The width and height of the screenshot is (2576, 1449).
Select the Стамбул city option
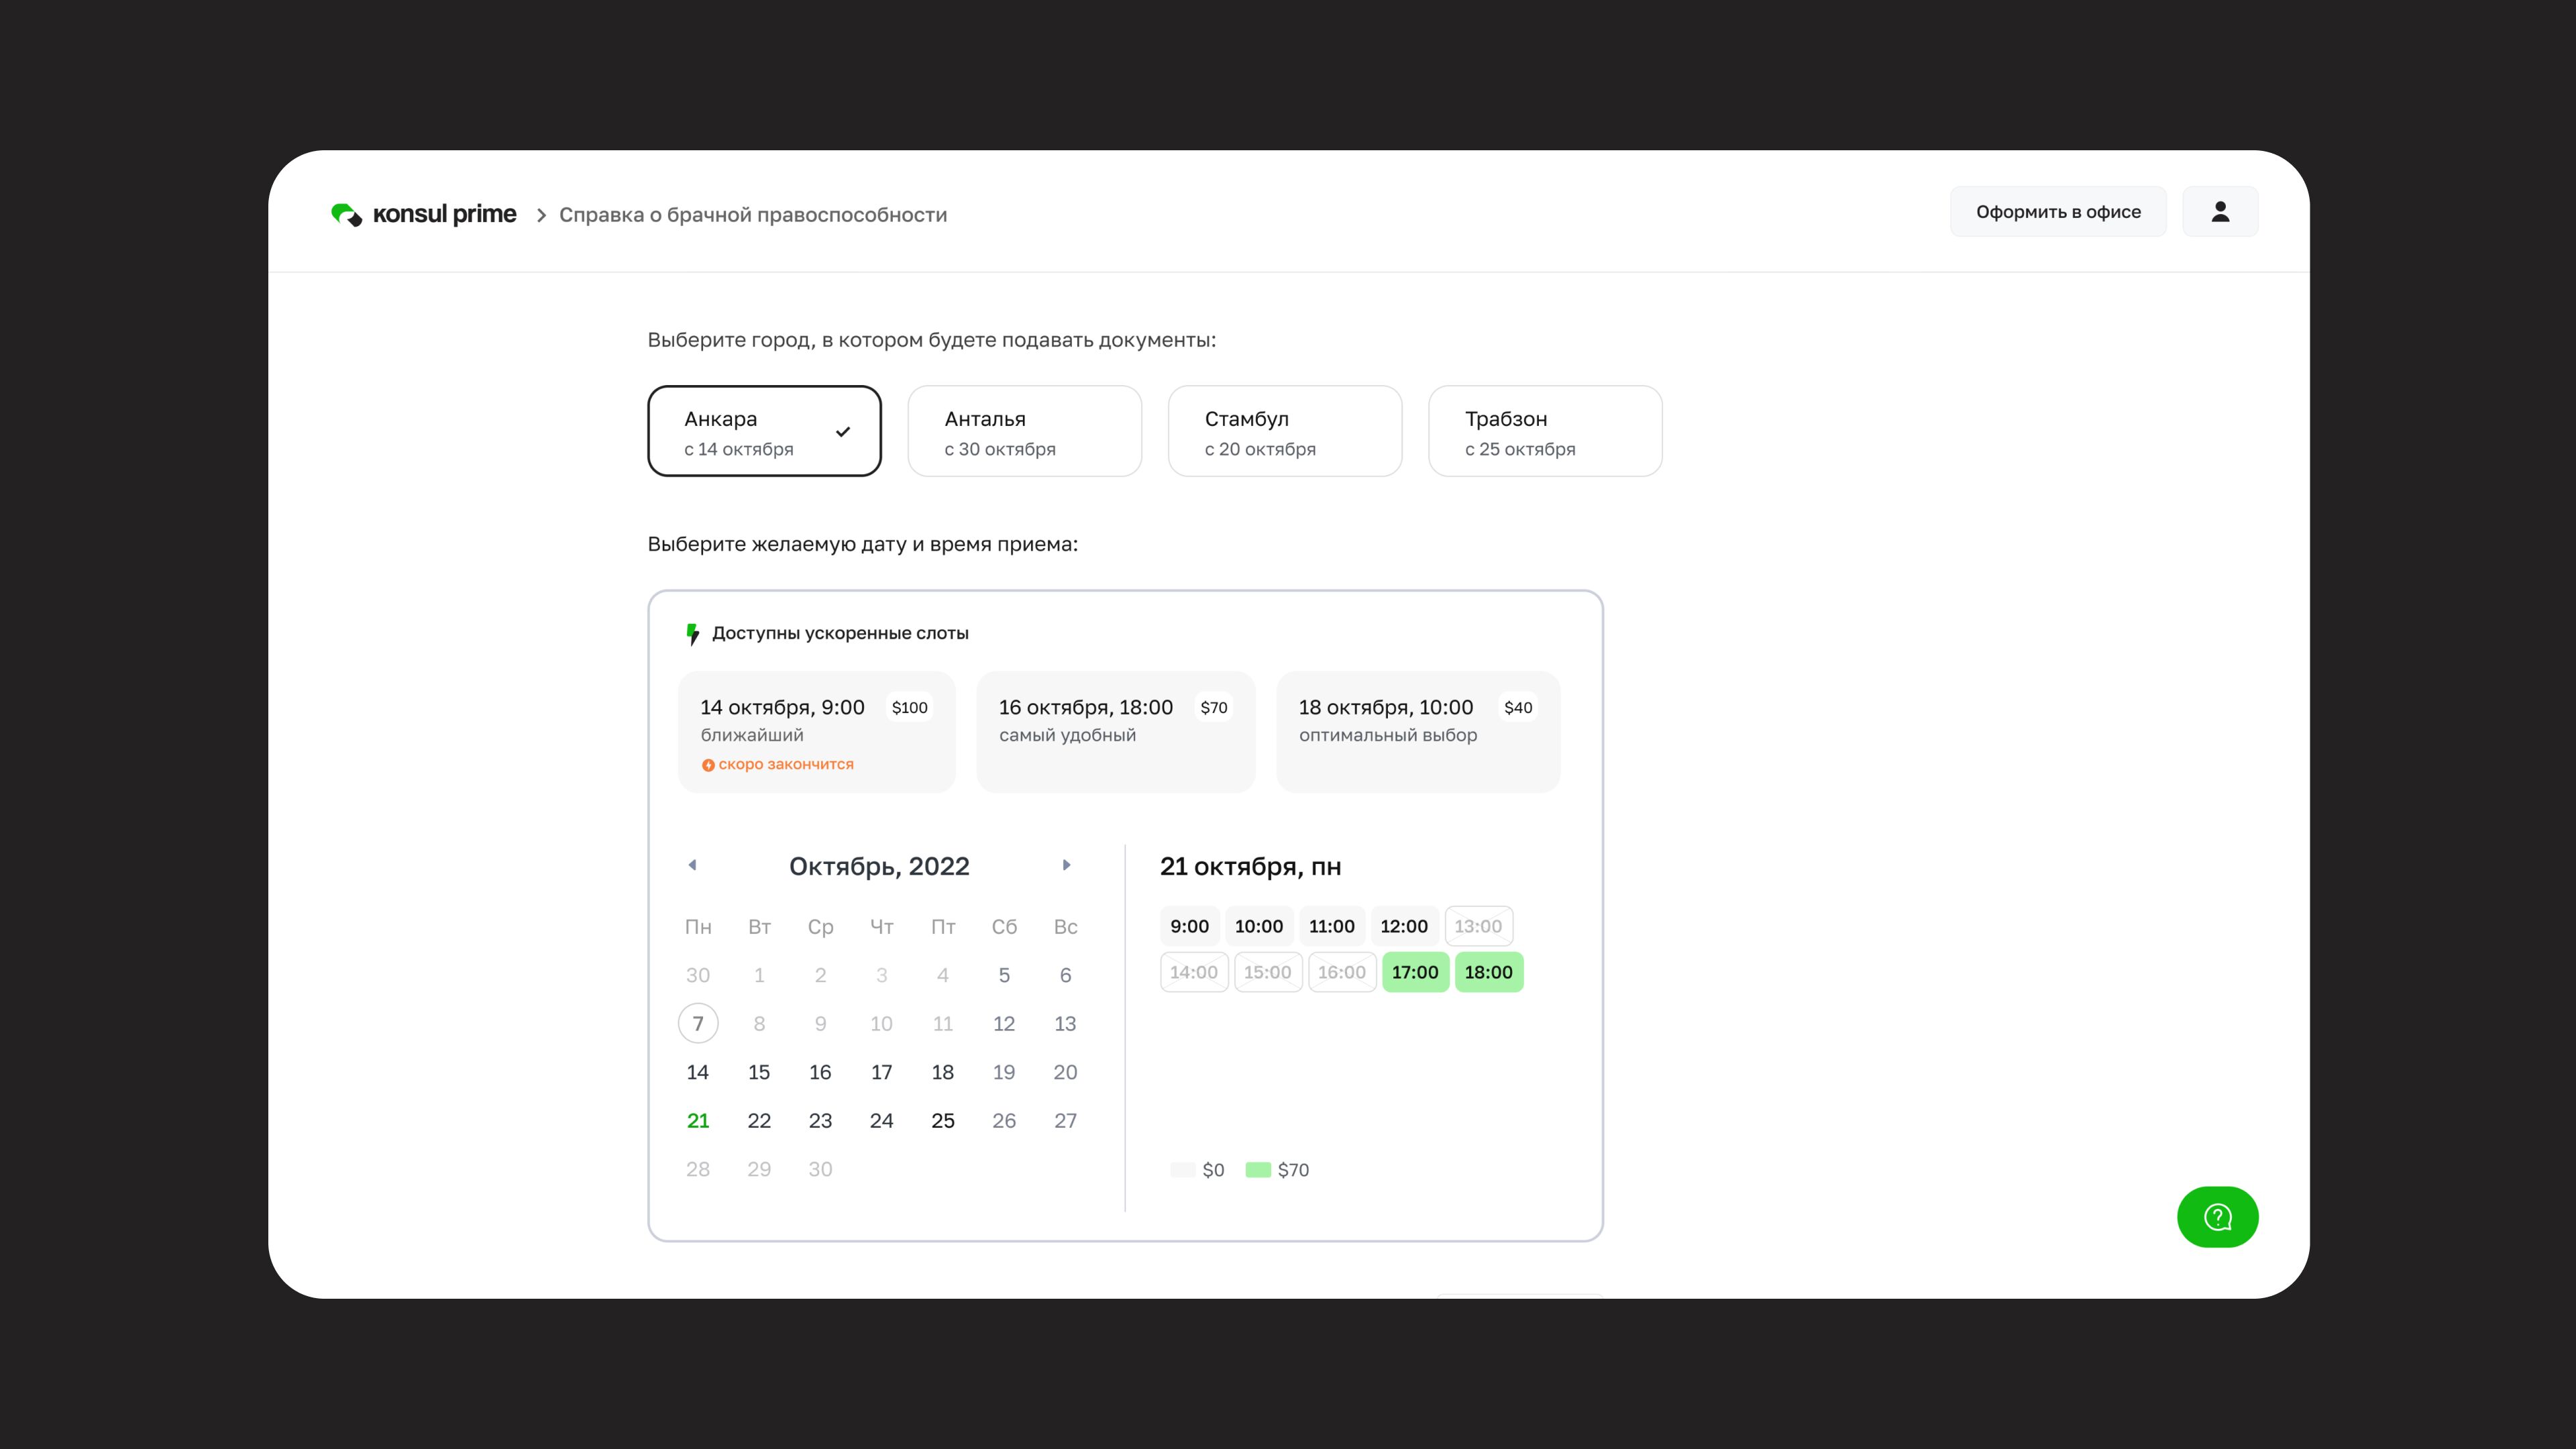1284,431
